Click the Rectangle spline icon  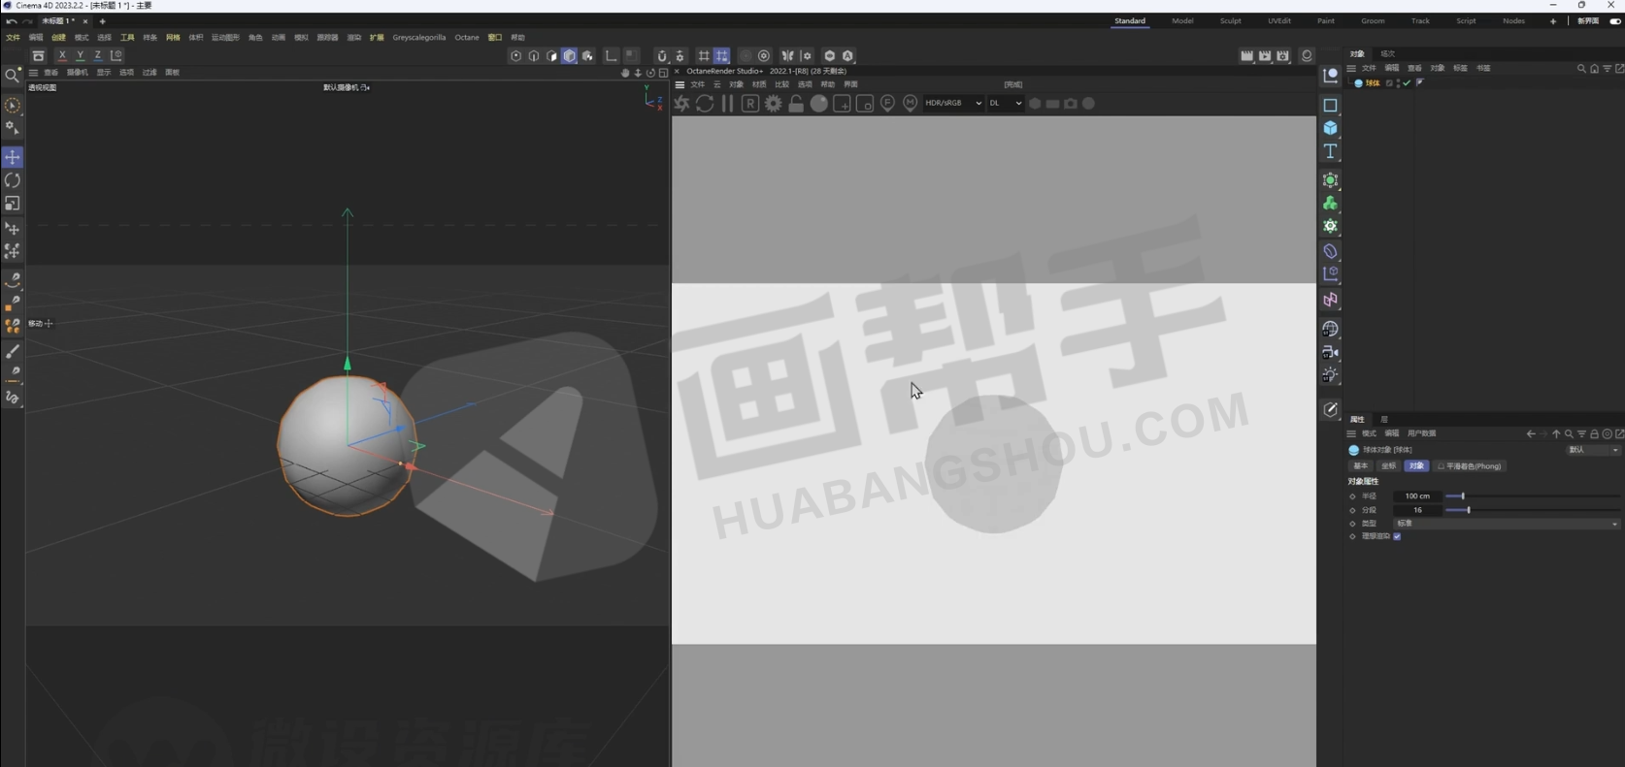coord(1330,105)
